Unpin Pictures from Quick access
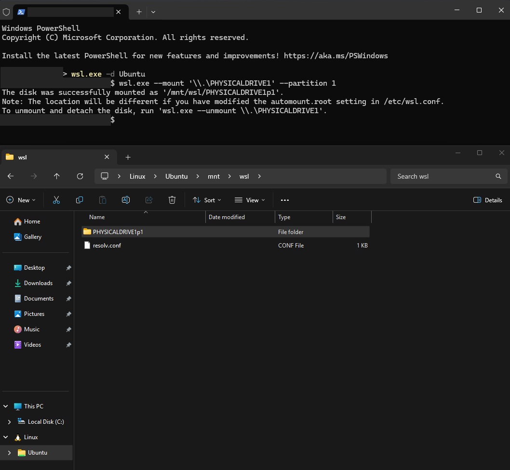This screenshot has width=510, height=470. 68,314
